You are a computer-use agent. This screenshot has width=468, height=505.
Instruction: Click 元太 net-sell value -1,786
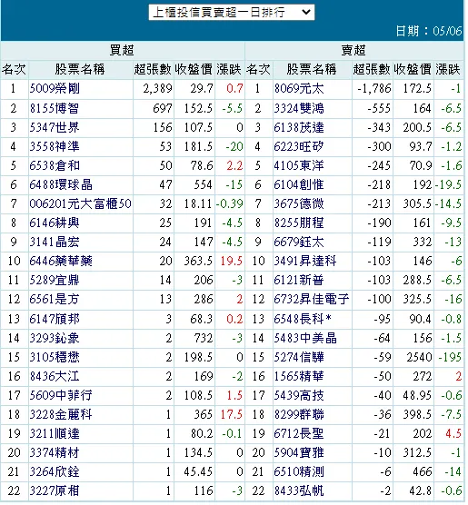click(374, 89)
